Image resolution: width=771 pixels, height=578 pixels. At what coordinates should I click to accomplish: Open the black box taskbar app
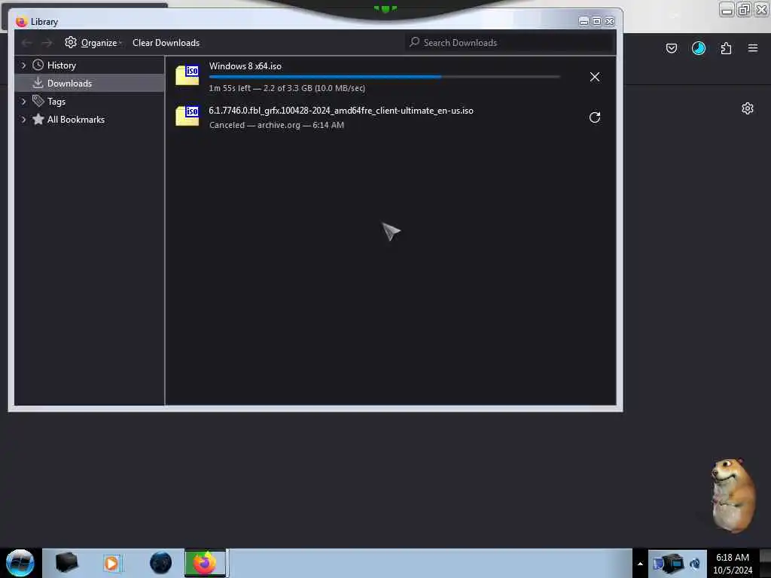66,562
